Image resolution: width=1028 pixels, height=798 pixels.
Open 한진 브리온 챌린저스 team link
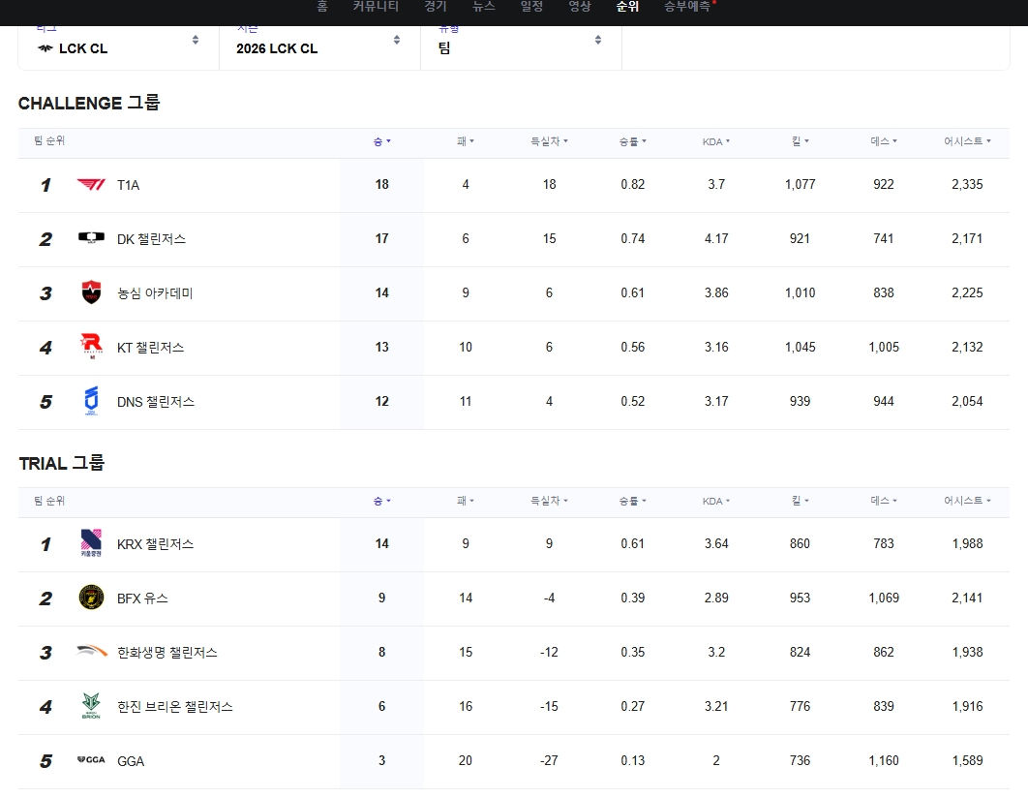point(175,707)
